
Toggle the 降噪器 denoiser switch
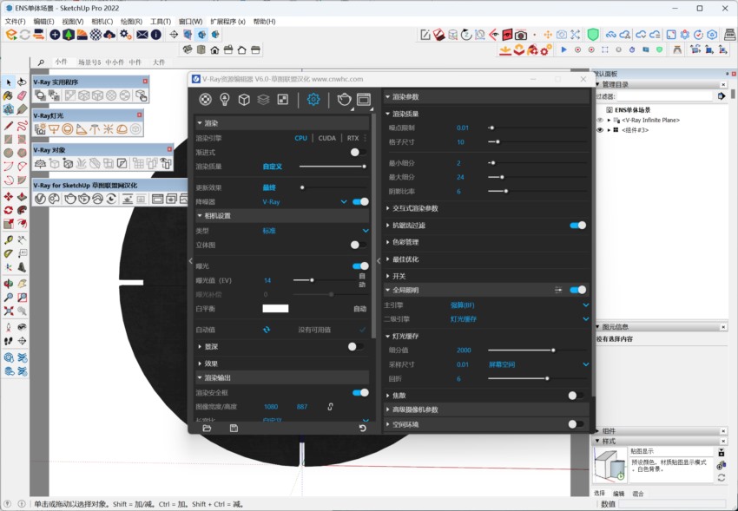(x=361, y=201)
